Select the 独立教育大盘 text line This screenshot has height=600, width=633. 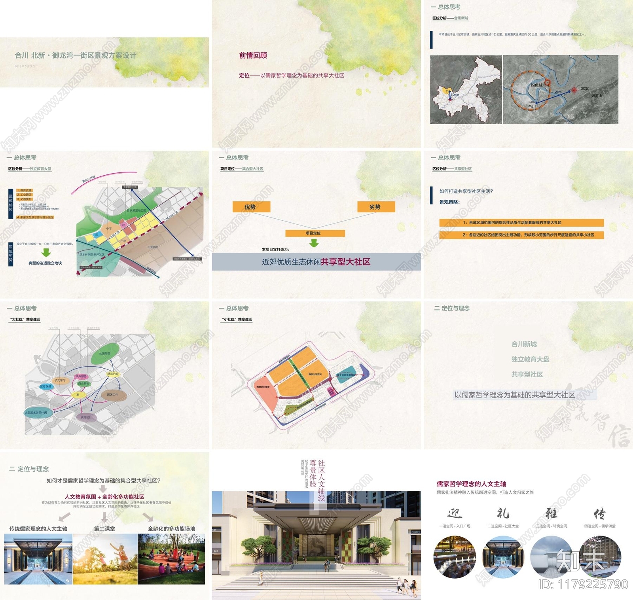coord(530,359)
